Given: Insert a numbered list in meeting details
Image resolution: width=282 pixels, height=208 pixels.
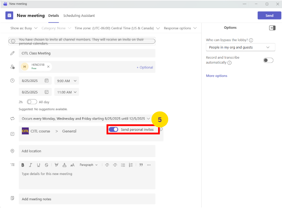Looking at the screenshot, I should [131, 165].
